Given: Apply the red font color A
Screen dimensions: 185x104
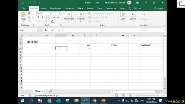Looking at the screenshot, I should pos(52,21).
